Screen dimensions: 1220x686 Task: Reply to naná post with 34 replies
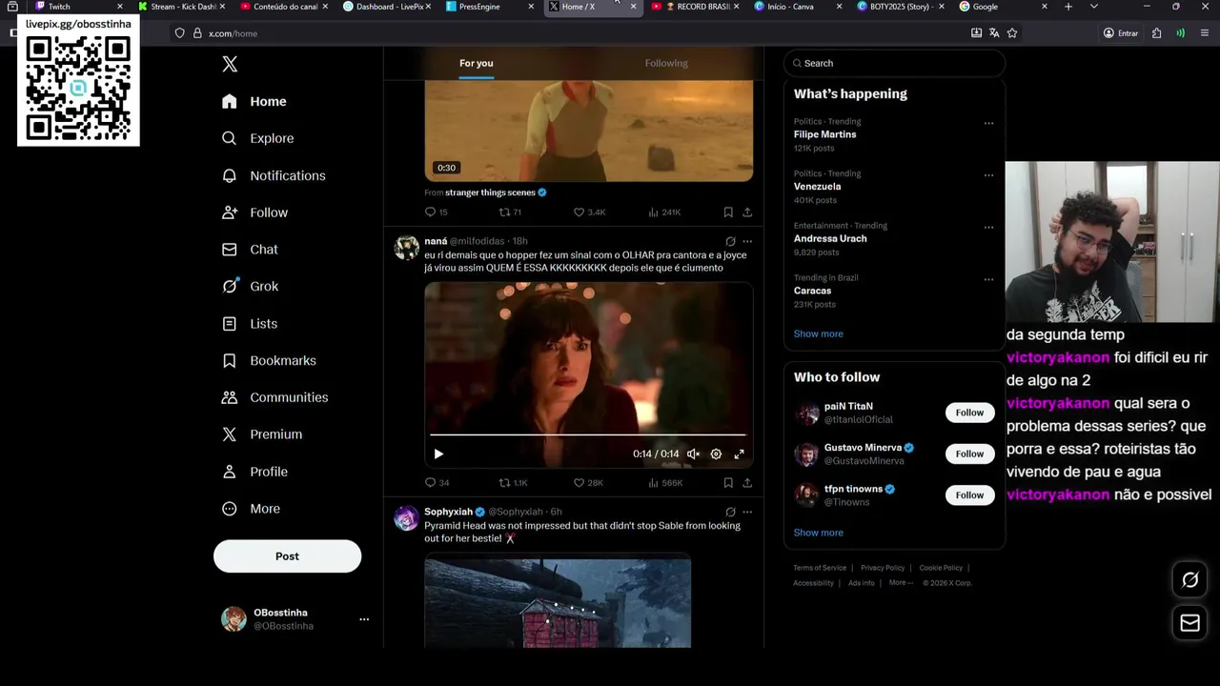tap(437, 483)
